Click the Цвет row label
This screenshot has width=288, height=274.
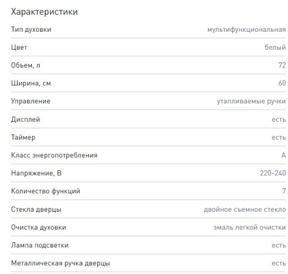[x=19, y=47]
